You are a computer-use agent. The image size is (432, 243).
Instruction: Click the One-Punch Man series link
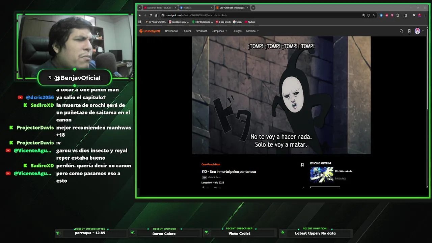[211, 164]
